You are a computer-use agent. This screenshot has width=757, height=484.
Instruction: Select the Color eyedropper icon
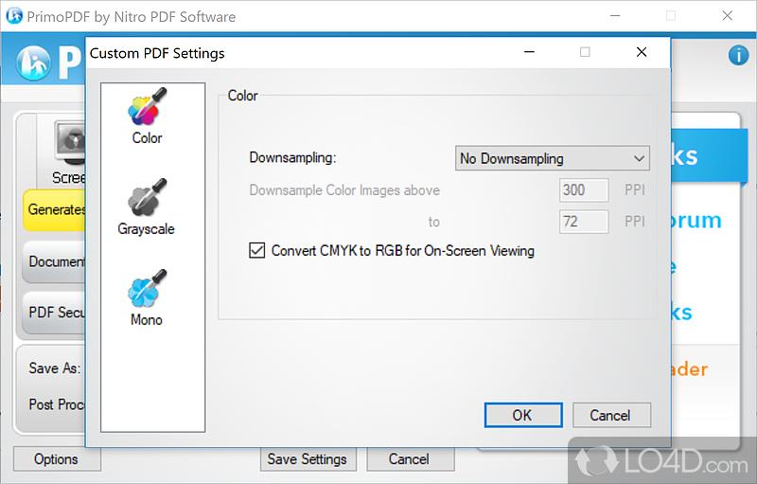pyautogui.click(x=148, y=106)
